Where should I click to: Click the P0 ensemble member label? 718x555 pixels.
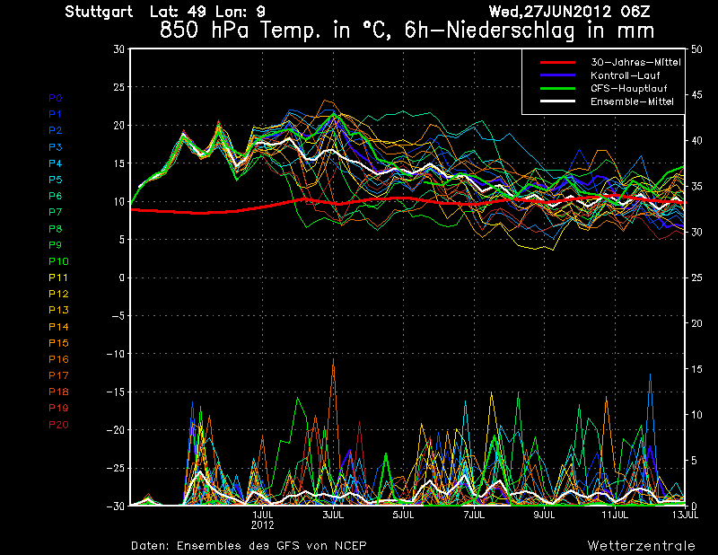56,98
